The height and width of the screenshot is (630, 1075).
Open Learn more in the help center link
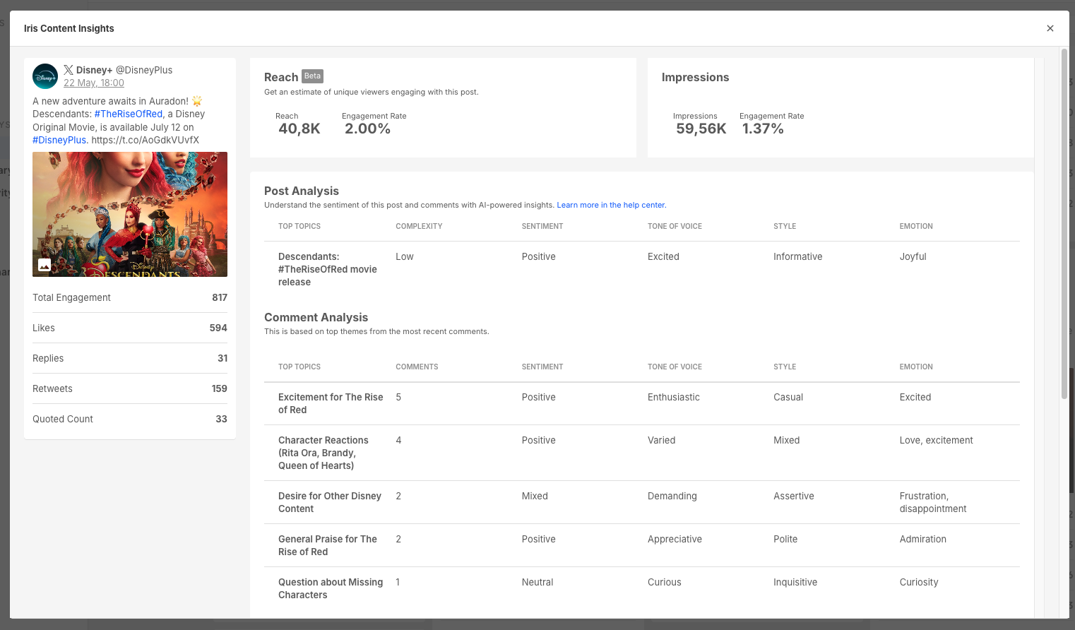tap(612, 205)
